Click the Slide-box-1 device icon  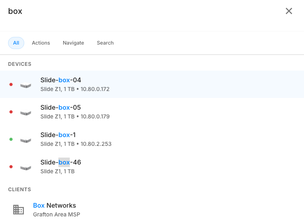pos(26,140)
